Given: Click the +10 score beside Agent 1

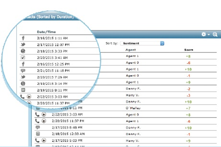Looking at the screenshot, I should click(x=188, y=69).
